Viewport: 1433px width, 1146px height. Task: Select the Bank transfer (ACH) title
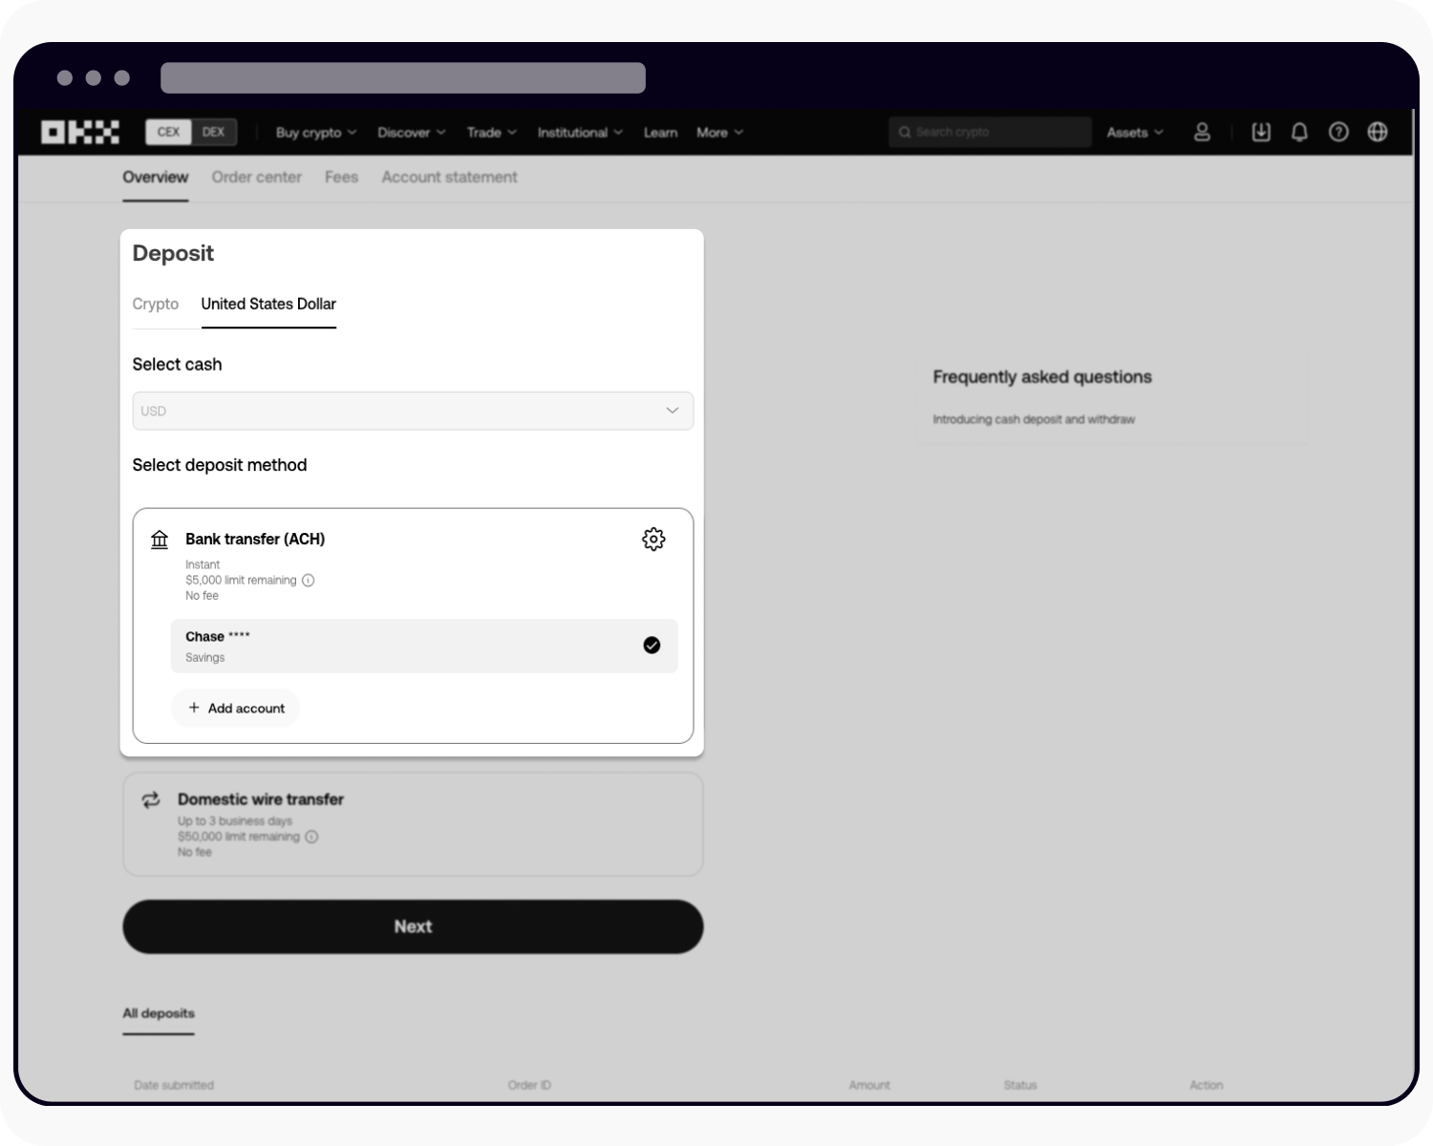(255, 539)
